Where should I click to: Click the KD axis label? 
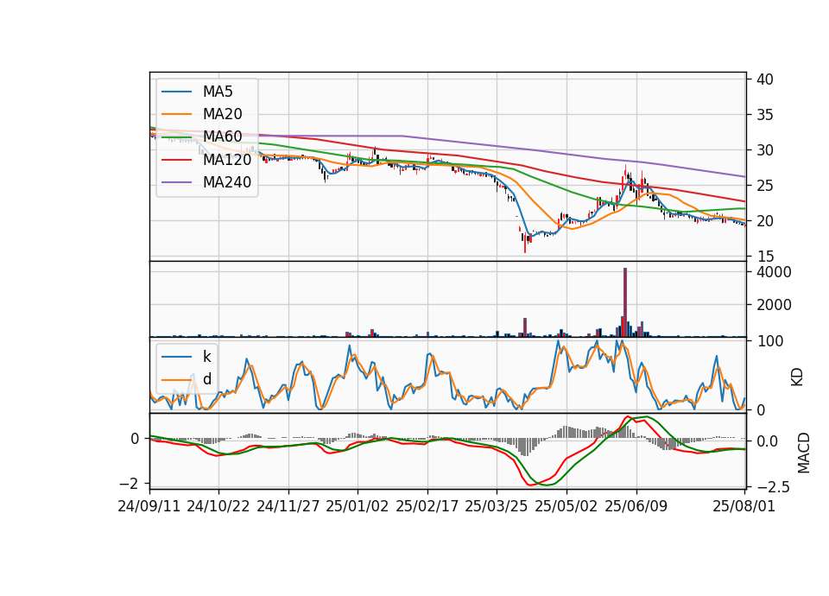pos(797,377)
